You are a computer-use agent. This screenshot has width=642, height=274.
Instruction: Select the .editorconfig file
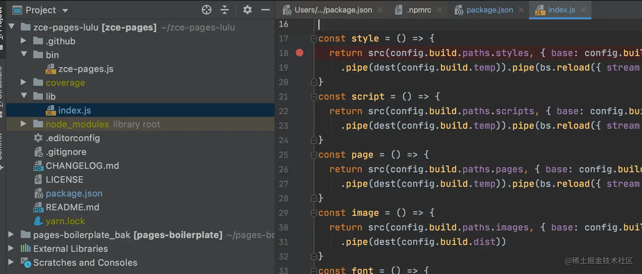pyautogui.click(x=73, y=138)
